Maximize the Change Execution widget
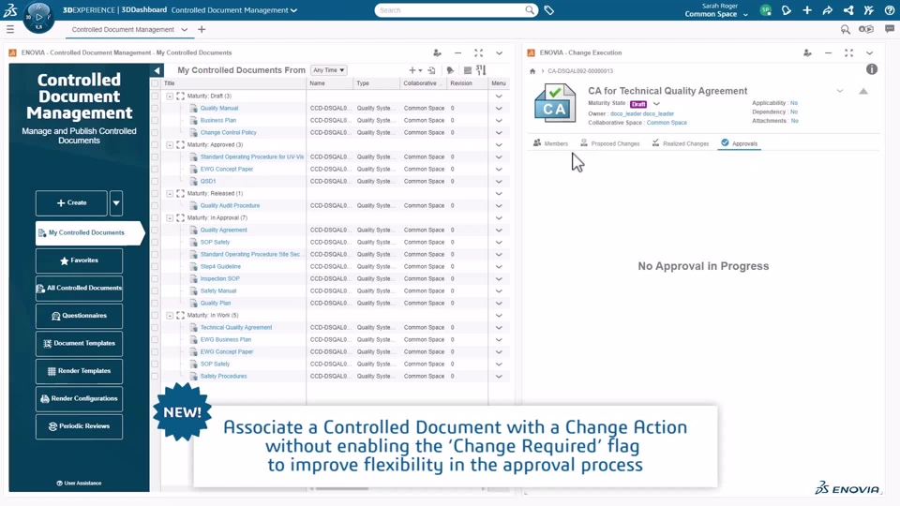The width and height of the screenshot is (900, 506). [x=849, y=52]
